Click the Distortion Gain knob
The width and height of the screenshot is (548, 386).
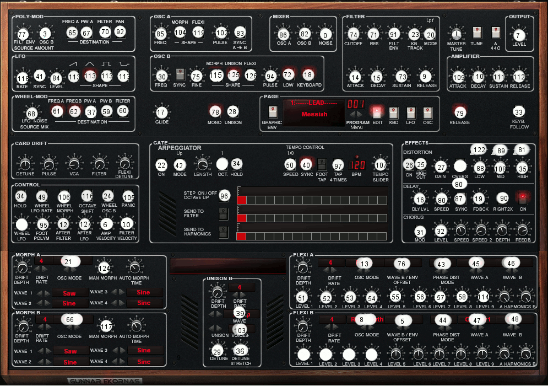[x=441, y=167]
